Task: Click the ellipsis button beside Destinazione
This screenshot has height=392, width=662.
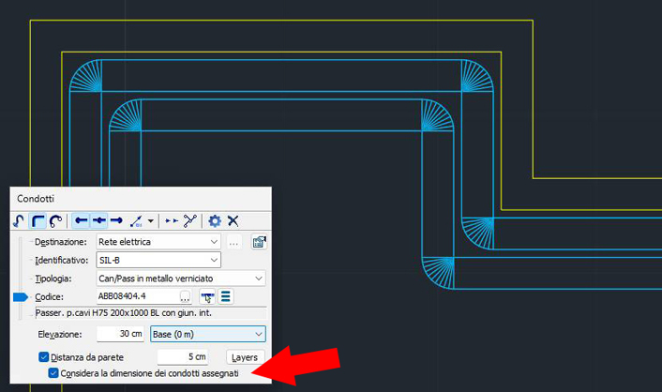Action: (x=233, y=242)
